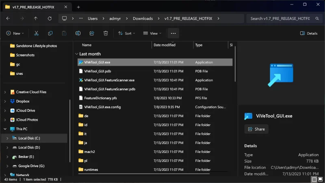Open the View dropdown
This screenshot has width=325, height=183.
(152, 33)
